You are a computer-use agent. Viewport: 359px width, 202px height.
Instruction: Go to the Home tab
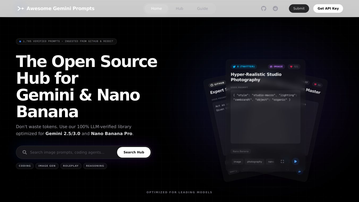click(x=156, y=9)
